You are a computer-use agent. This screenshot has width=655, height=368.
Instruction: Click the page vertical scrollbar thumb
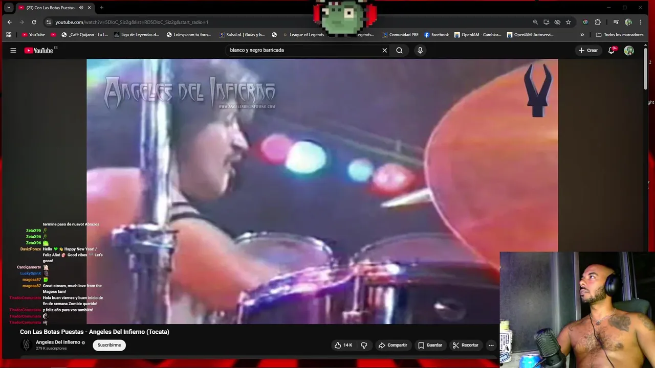647,69
